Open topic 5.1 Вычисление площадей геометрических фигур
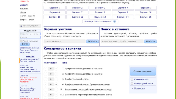The height and width of the screenshot is (99, 176). (88, 90)
